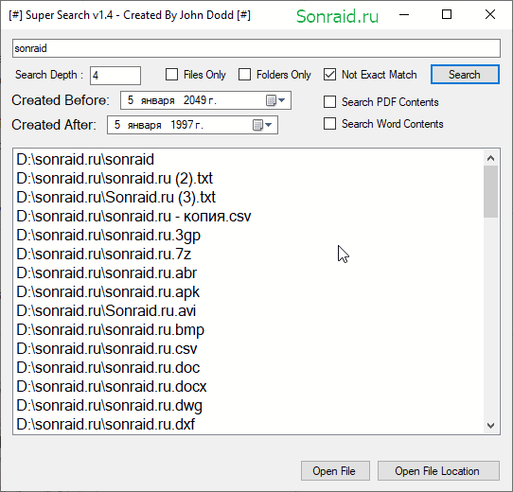Select result sonraid.ru.dwg

(x=109, y=405)
